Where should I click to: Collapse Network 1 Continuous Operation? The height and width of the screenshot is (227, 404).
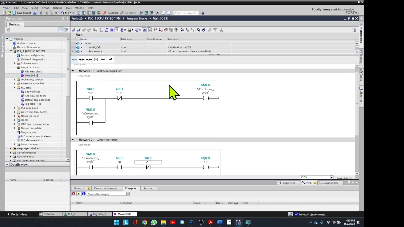(72, 71)
